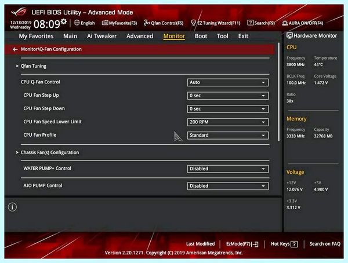Click BCLK Freq value 100.0 MHz
This screenshot has height=263, width=348.
pos(296,83)
